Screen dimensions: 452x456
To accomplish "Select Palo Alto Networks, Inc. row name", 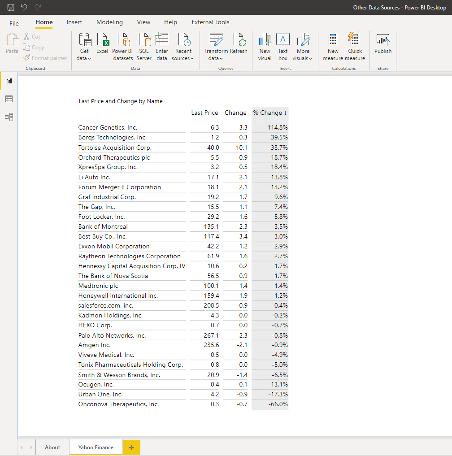I will (112, 335).
